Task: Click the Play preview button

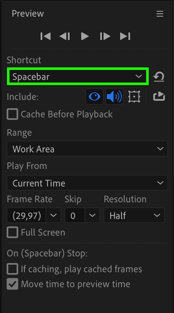Action: (x=85, y=36)
